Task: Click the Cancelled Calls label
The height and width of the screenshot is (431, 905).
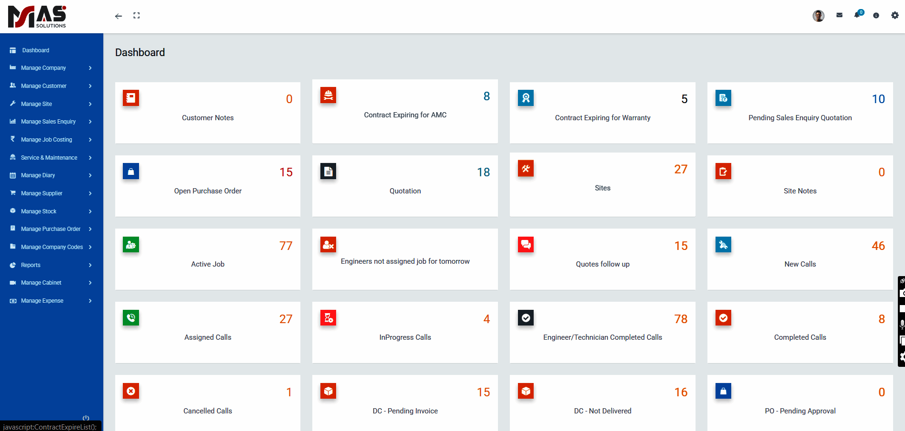Action: click(x=208, y=411)
